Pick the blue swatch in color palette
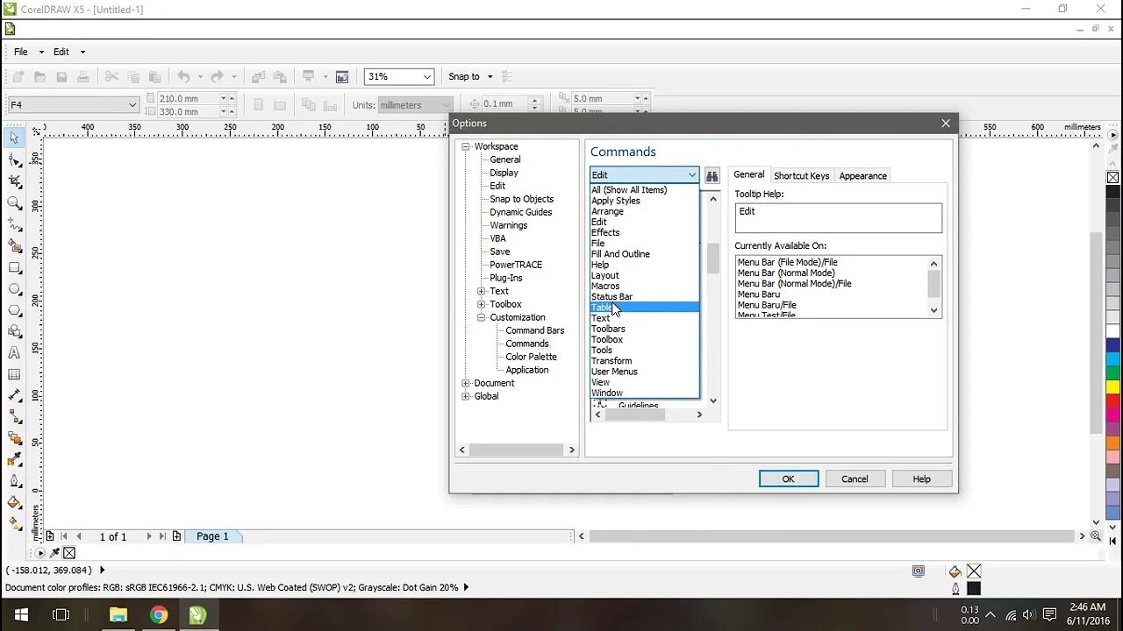Image resolution: width=1123 pixels, height=631 pixels. (x=1112, y=345)
